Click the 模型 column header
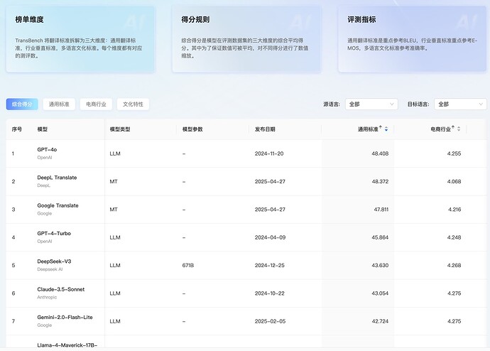Image resolution: width=490 pixels, height=351 pixels. click(43, 129)
